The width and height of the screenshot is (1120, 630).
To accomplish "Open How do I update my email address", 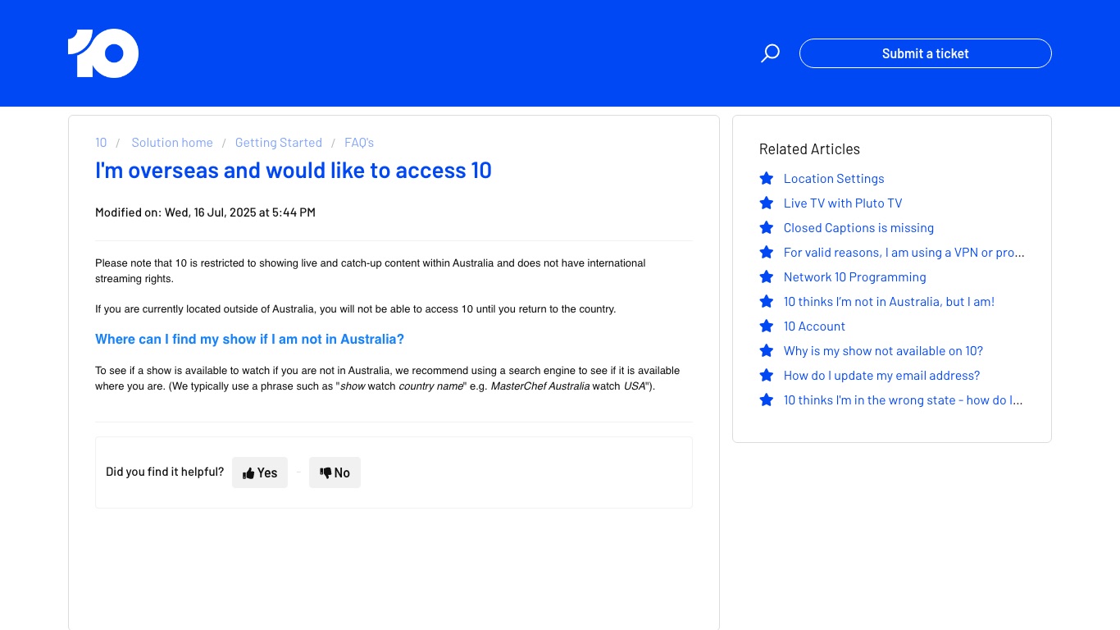I will (882, 376).
